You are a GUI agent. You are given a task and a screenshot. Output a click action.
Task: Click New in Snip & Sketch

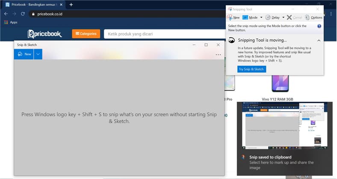24,54
